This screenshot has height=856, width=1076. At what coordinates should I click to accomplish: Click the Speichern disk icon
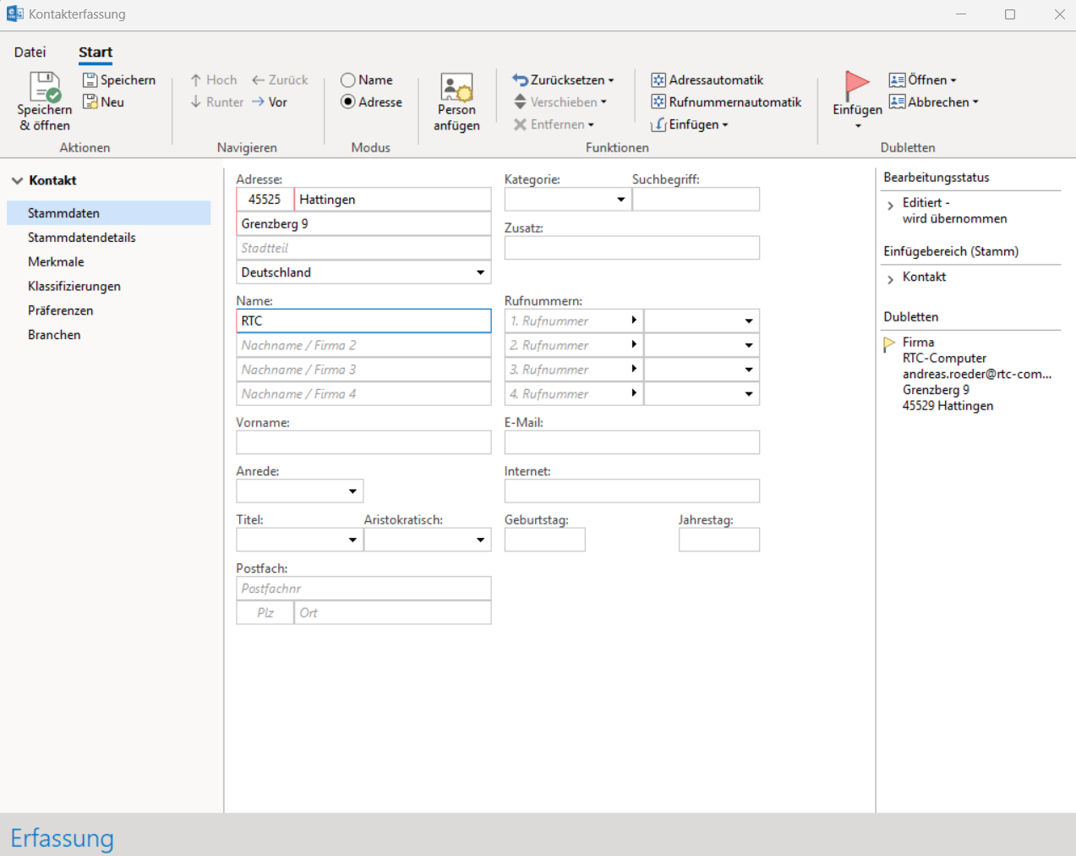pyautogui.click(x=90, y=80)
